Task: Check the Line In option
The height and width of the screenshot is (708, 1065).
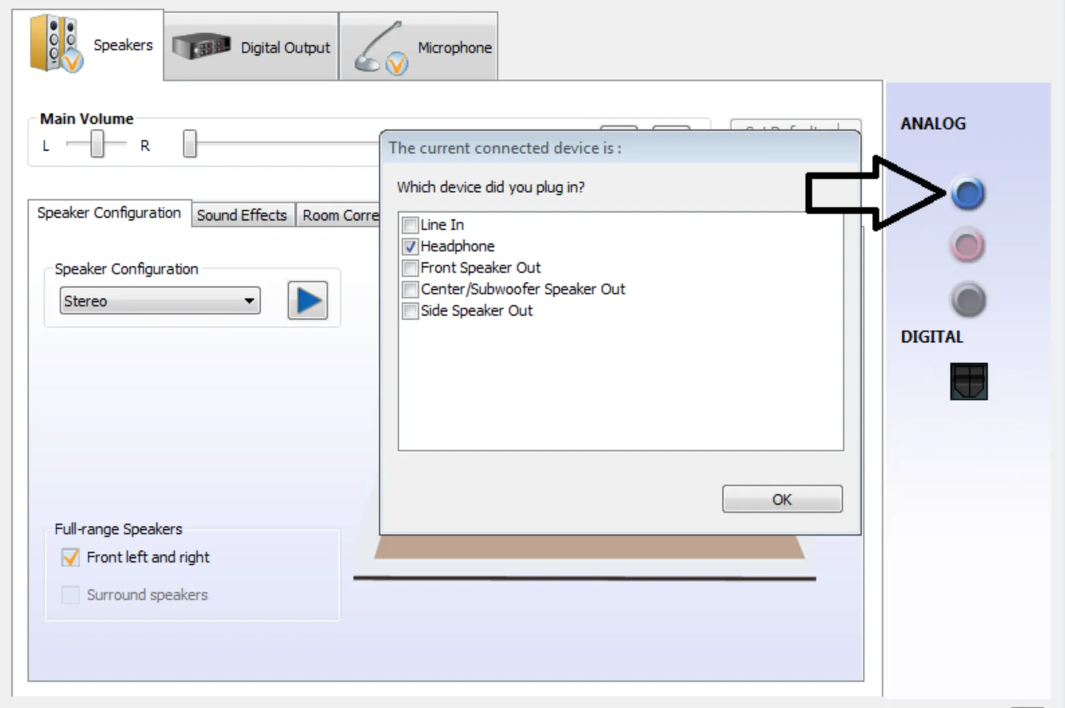Action: (x=410, y=225)
